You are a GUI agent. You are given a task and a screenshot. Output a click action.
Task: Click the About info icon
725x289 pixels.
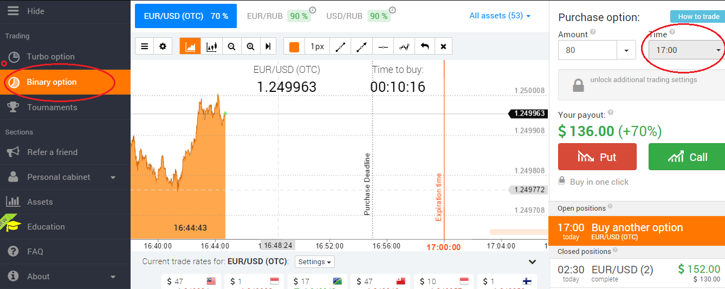click(x=13, y=277)
